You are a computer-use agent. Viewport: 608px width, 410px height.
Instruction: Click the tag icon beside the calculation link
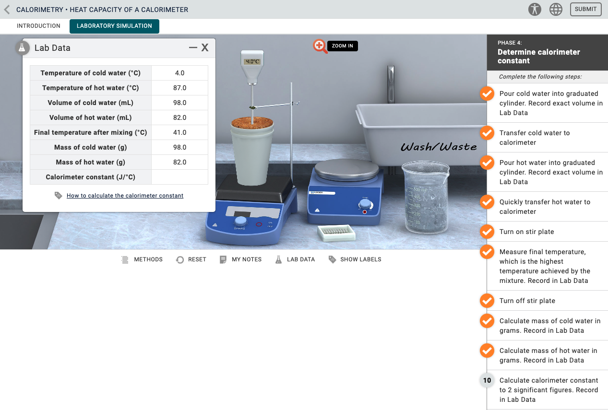coord(59,196)
